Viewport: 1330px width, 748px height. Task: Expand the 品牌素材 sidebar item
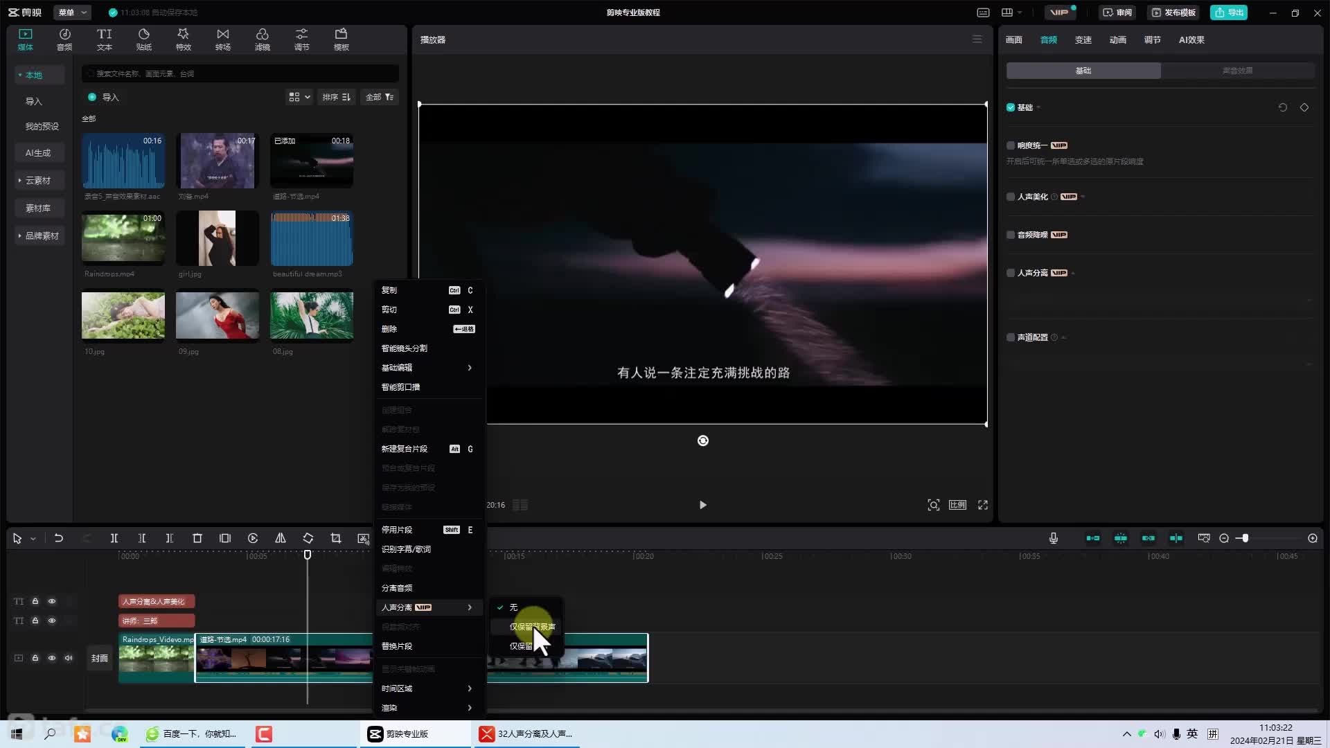click(x=38, y=235)
